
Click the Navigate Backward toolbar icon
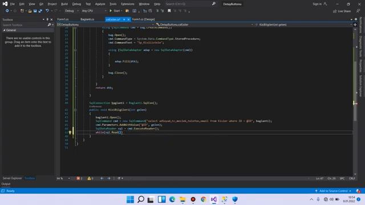tap(7, 11)
